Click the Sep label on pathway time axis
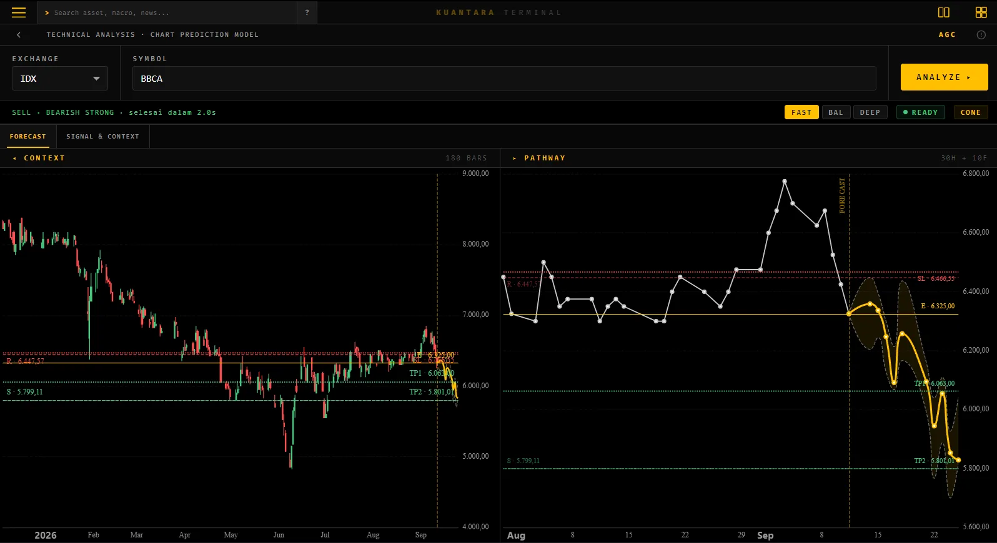The width and height of the screenshot is (997, 543). (765, 536)
